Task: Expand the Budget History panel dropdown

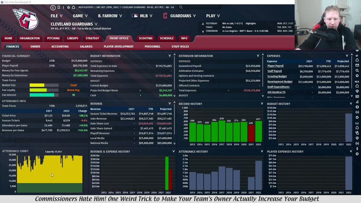Action: [x=351, y=104]
